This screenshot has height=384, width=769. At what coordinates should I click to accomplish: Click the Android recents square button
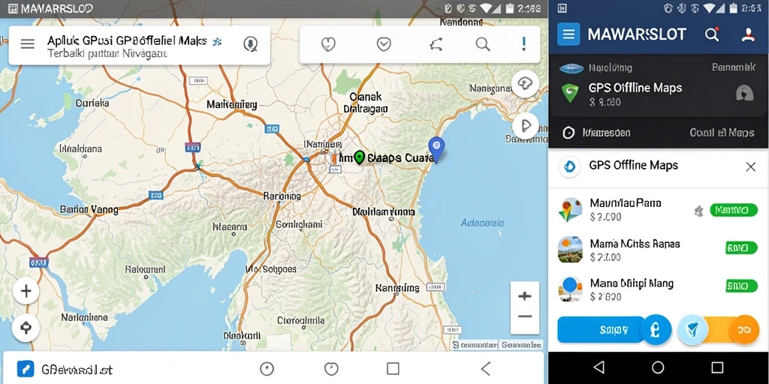tap(717, 367)
